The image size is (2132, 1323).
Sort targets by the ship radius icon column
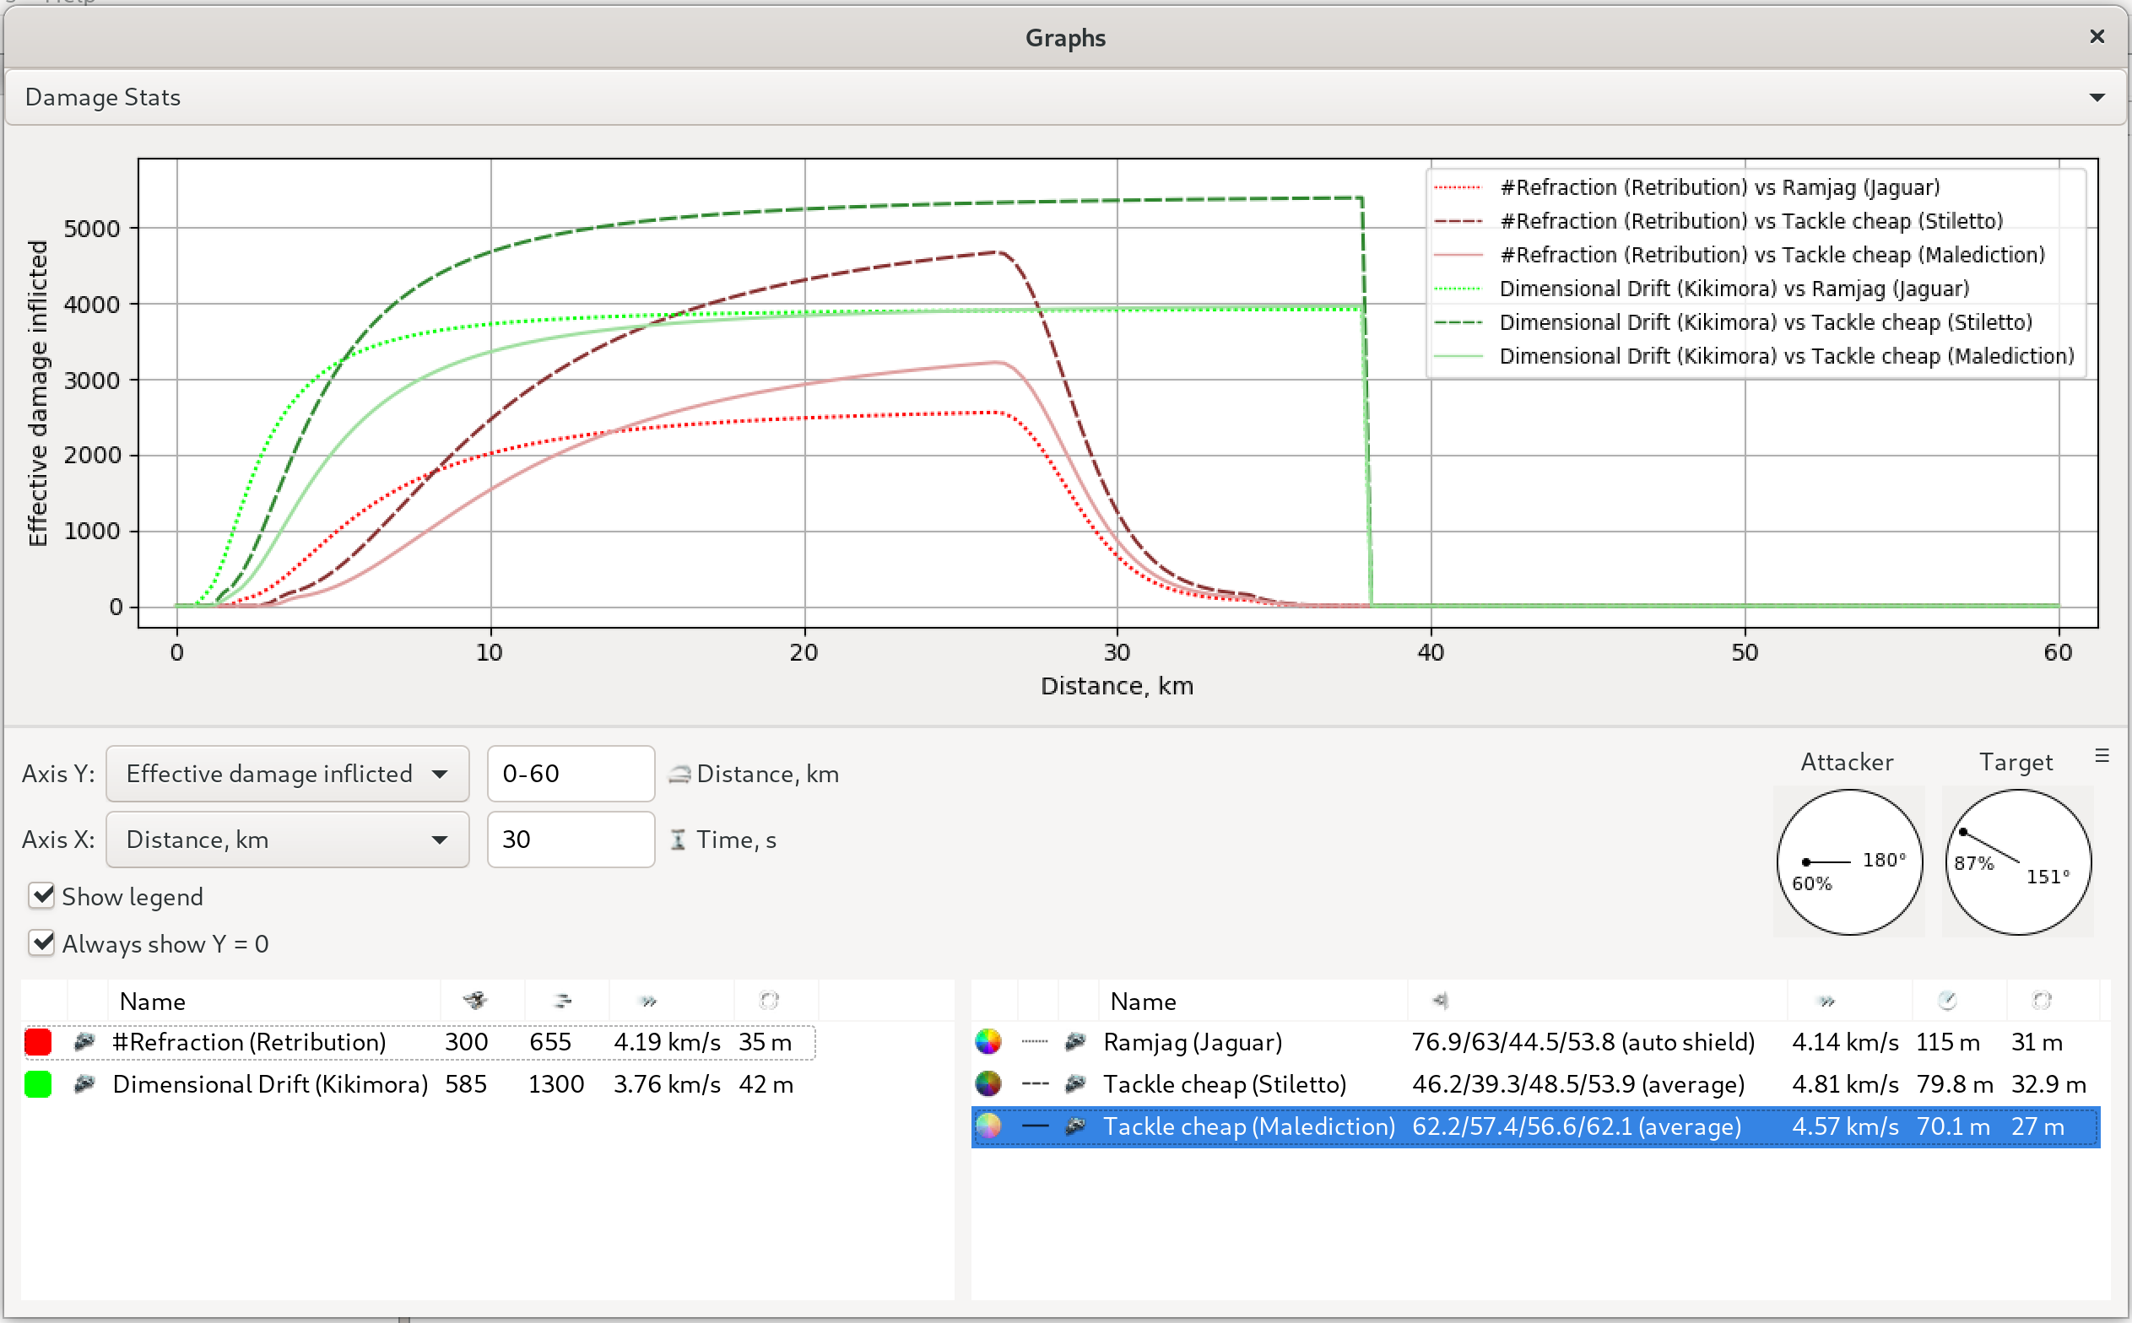[x=2041, y=1000]
